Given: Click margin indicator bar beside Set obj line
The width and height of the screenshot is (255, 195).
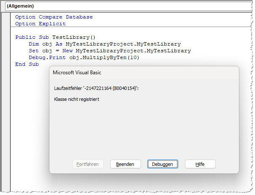Looking at the screenshot, I should (6, 51).
